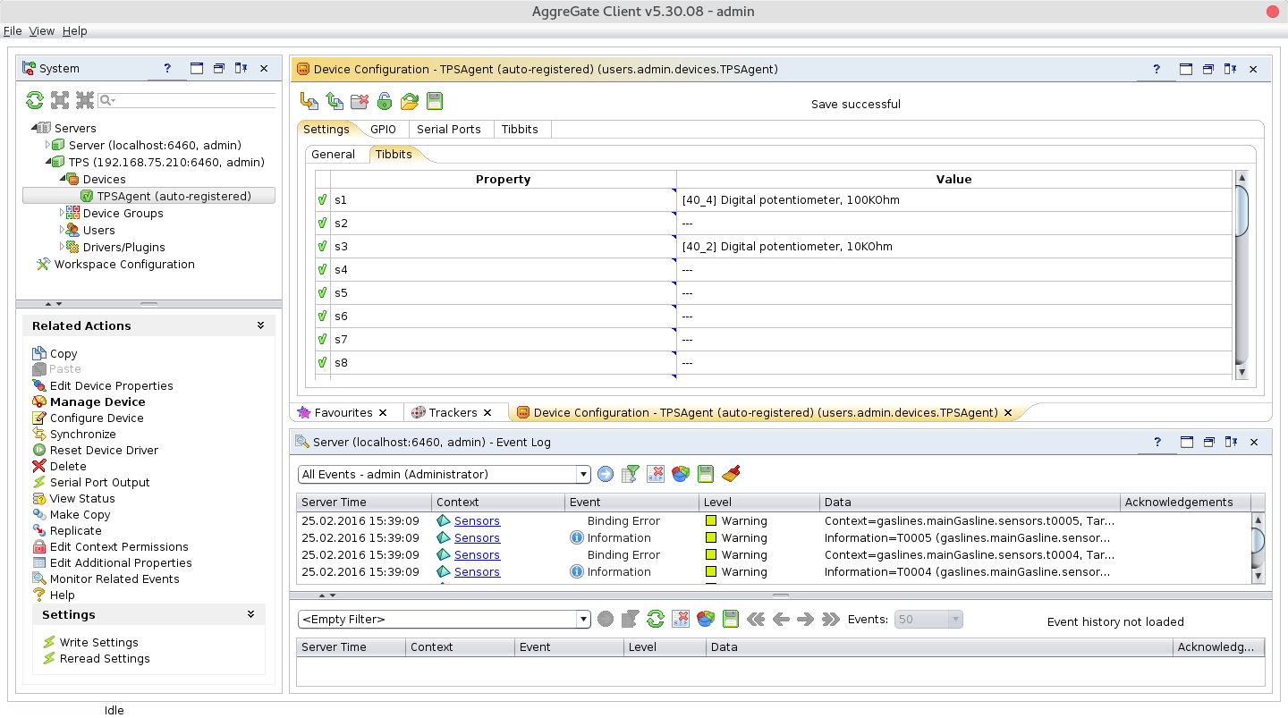The image size is (1288, 718).
Task: Open the File menu
Action: pos(13,30)
